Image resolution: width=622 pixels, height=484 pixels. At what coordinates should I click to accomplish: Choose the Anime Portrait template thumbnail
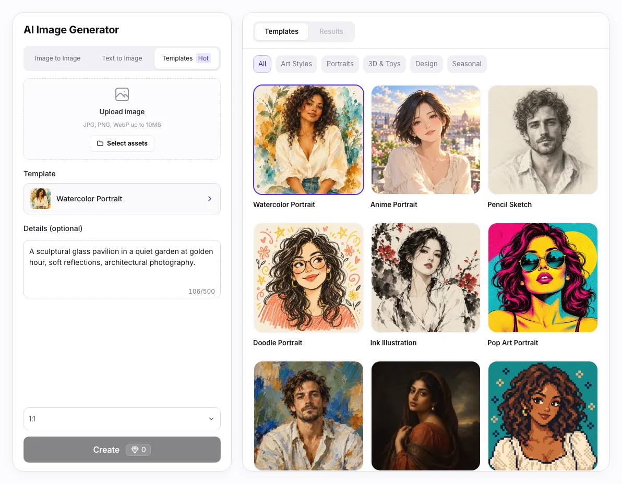tap(426, 140)
